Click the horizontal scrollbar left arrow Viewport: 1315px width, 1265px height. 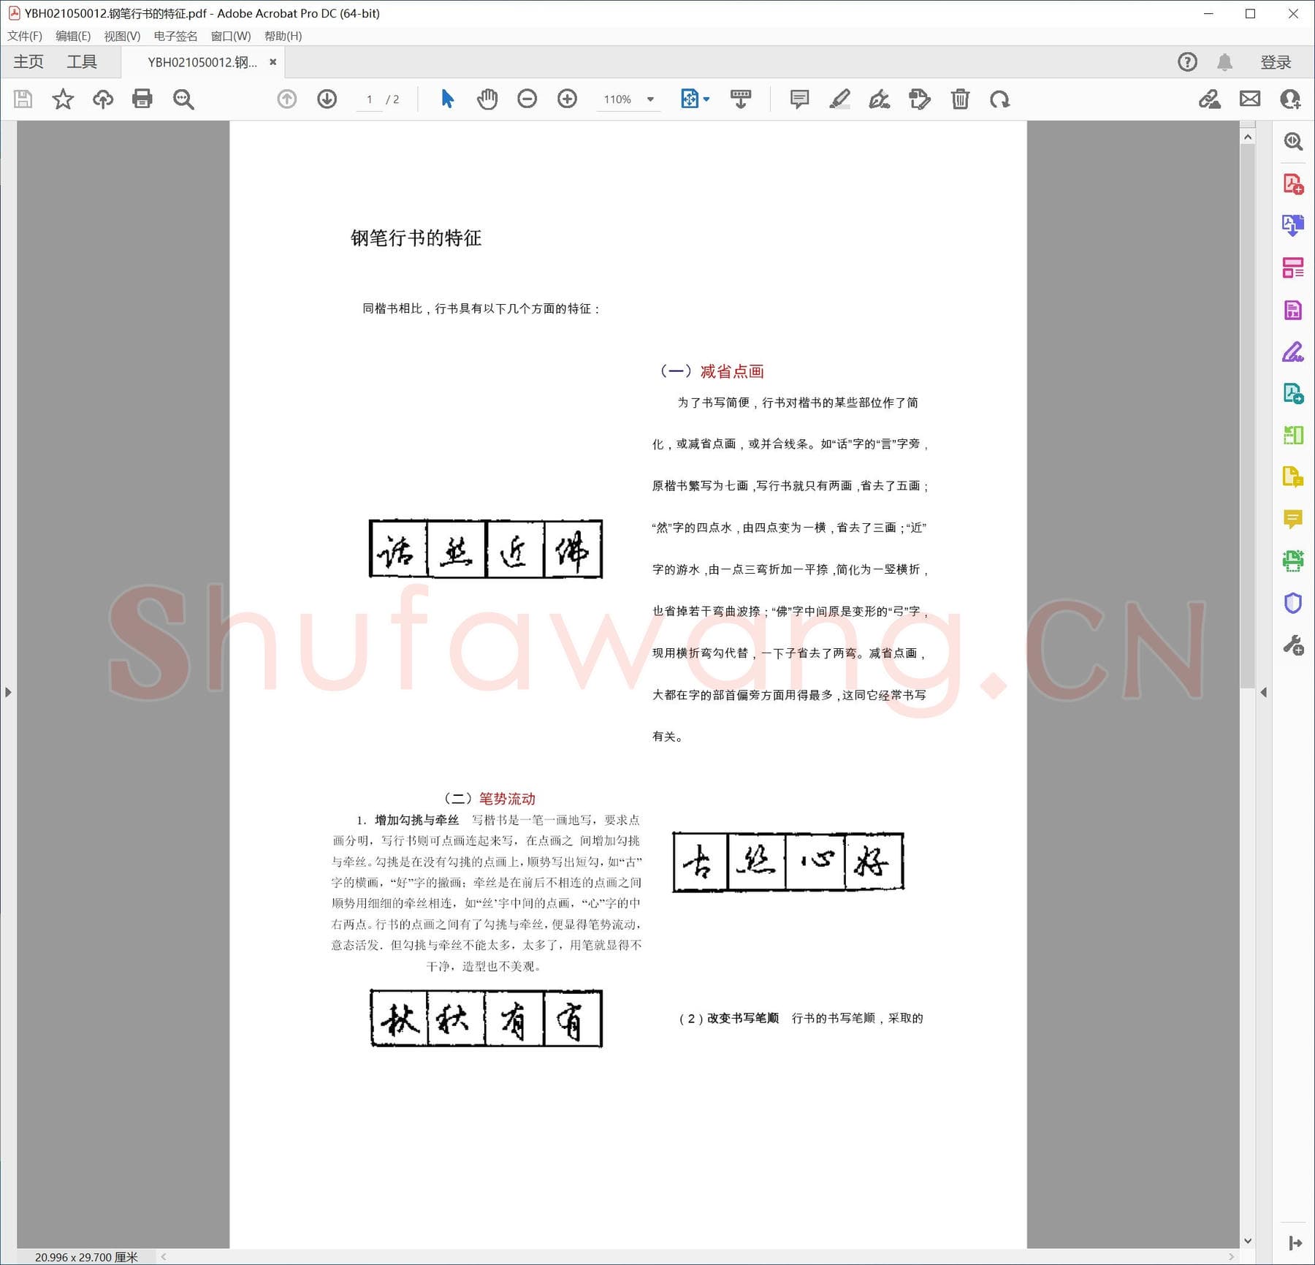pos(164,1257)
